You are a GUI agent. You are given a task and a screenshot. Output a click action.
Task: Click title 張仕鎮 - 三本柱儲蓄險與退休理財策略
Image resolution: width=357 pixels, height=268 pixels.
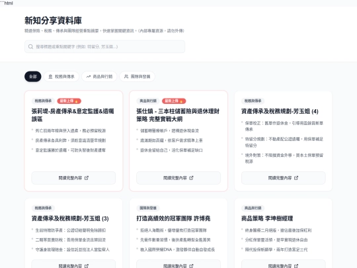coord(178,115)
